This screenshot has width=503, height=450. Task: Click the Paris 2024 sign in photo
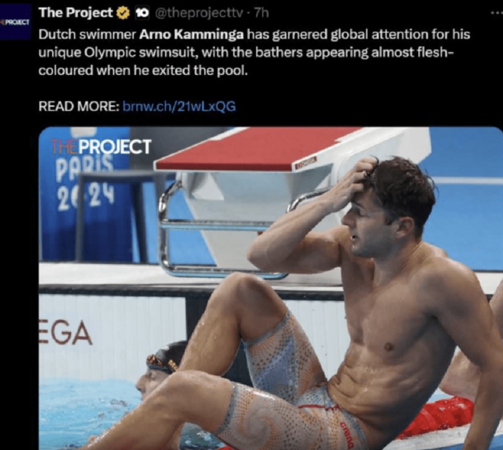coord(86,182)
